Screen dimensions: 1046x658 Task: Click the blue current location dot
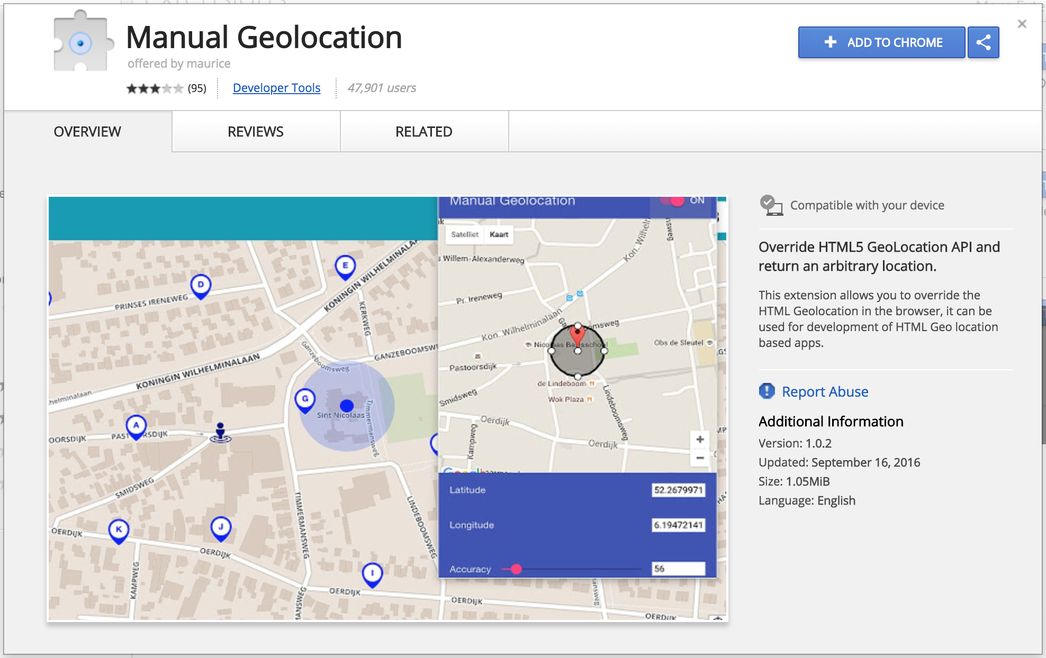click(347, 406)
